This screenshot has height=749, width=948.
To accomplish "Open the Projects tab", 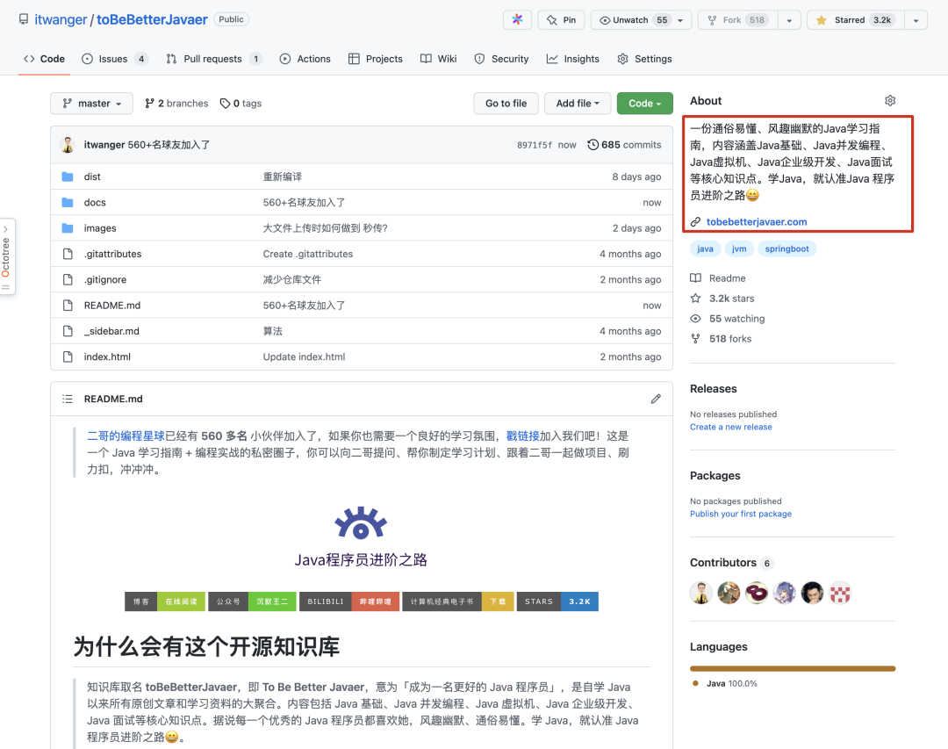I will tap(376, 59).
